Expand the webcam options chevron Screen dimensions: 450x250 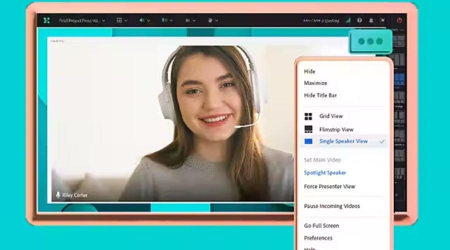point(194,20)
